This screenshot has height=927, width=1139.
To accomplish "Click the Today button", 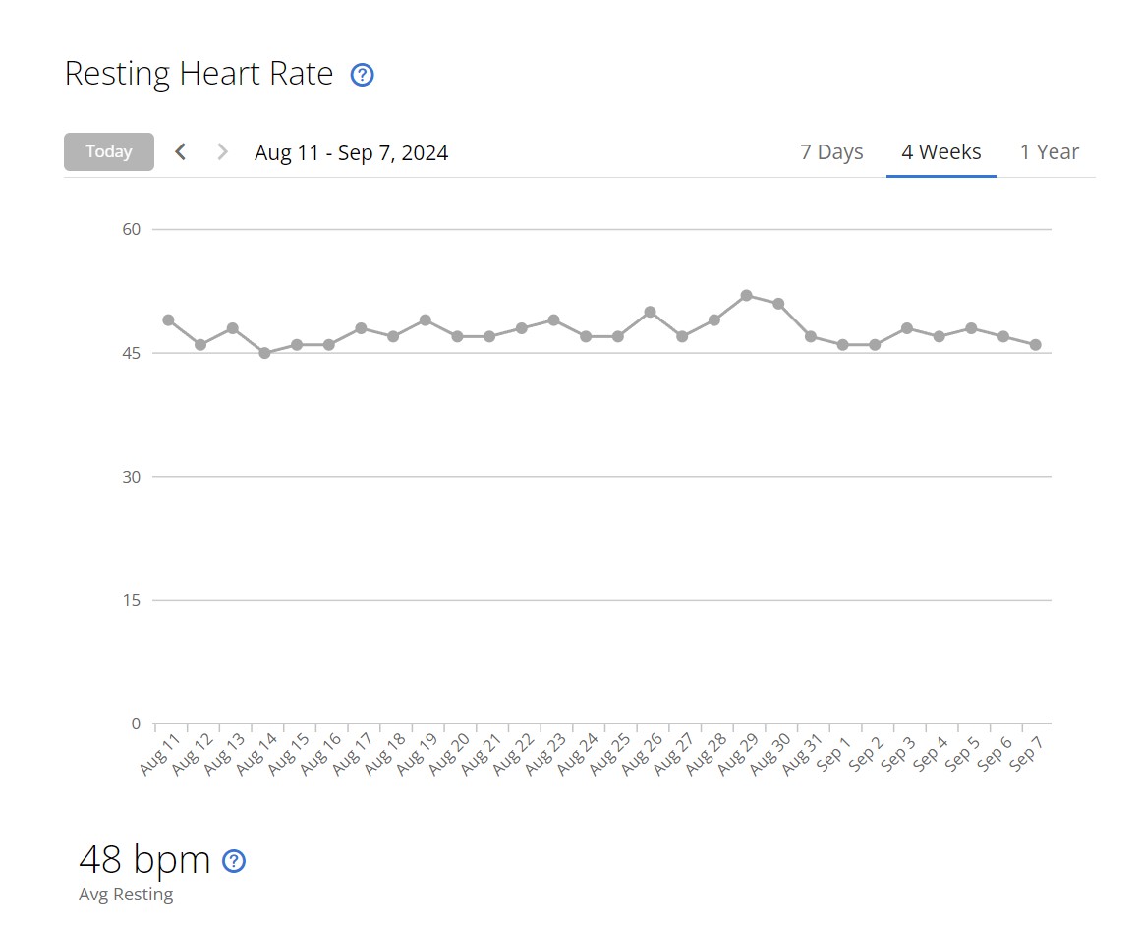I will point(109,151).
